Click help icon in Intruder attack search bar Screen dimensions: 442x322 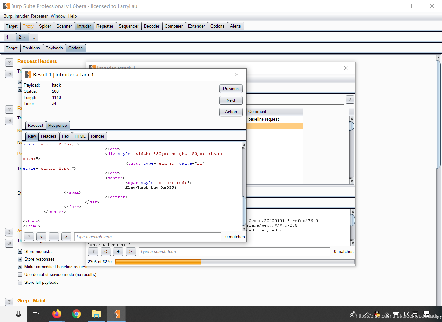tap(93, 251)
